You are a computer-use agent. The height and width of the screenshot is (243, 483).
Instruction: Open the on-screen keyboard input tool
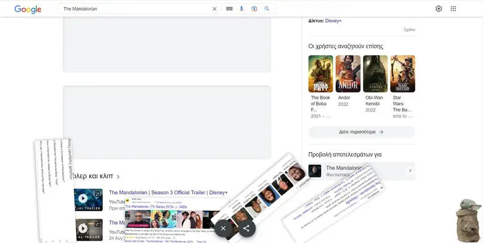[x=229, y=9]
